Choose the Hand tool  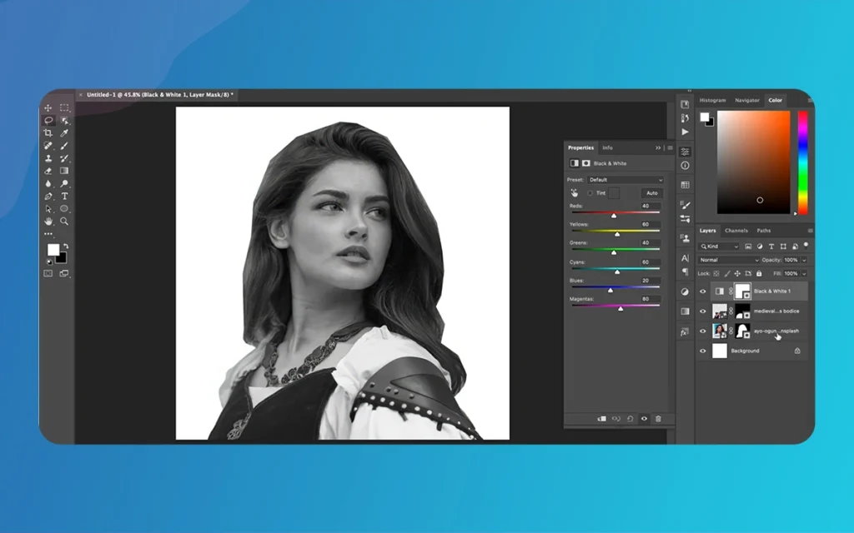tap(48, 222)
